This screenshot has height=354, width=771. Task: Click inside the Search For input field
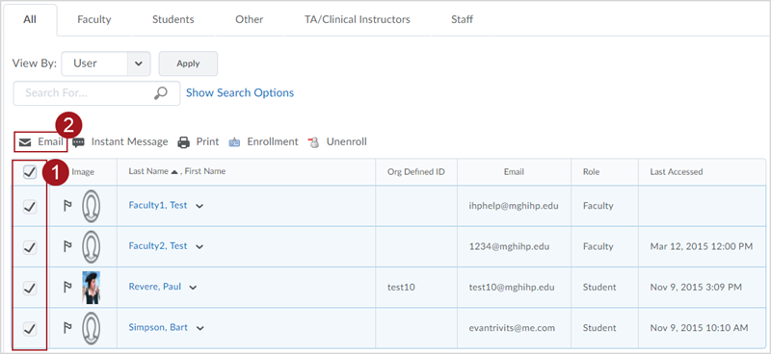pos(96,93)
